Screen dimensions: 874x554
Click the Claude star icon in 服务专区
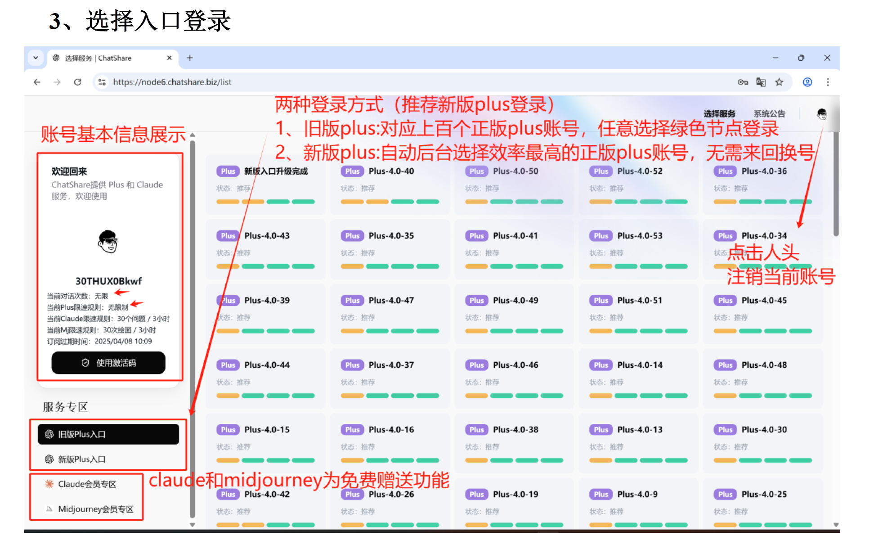click(x=49, y=484)
